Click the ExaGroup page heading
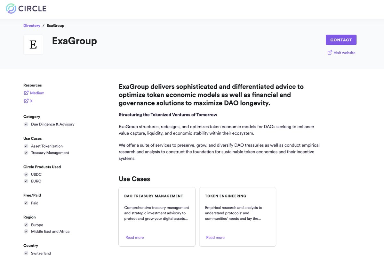384x259 pixels. [x=75, y=41]
